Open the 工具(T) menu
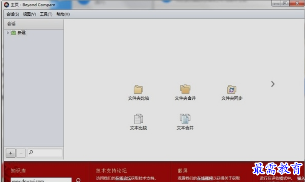The height and width of the screenshot is (182, 305). (46, 14)
